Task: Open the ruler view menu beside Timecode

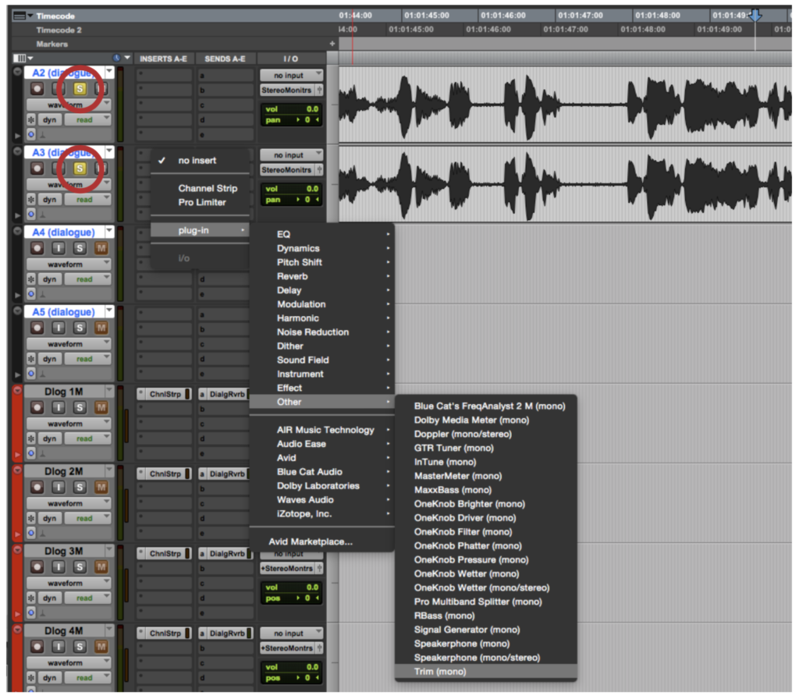Action: pos(23,16)
